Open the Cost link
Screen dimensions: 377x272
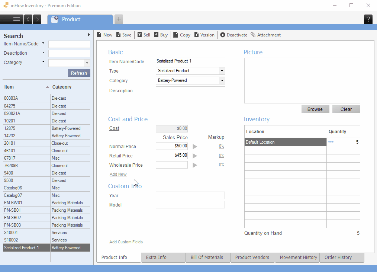coord(114,128)
